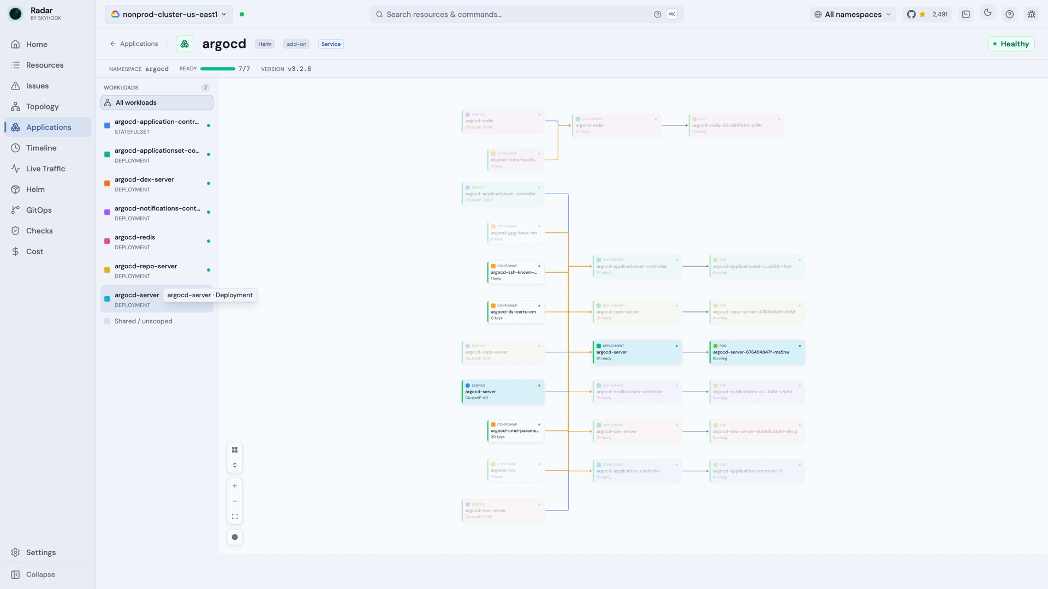Zoom in on the graph
1048x589 pixels.
[235, 486]
